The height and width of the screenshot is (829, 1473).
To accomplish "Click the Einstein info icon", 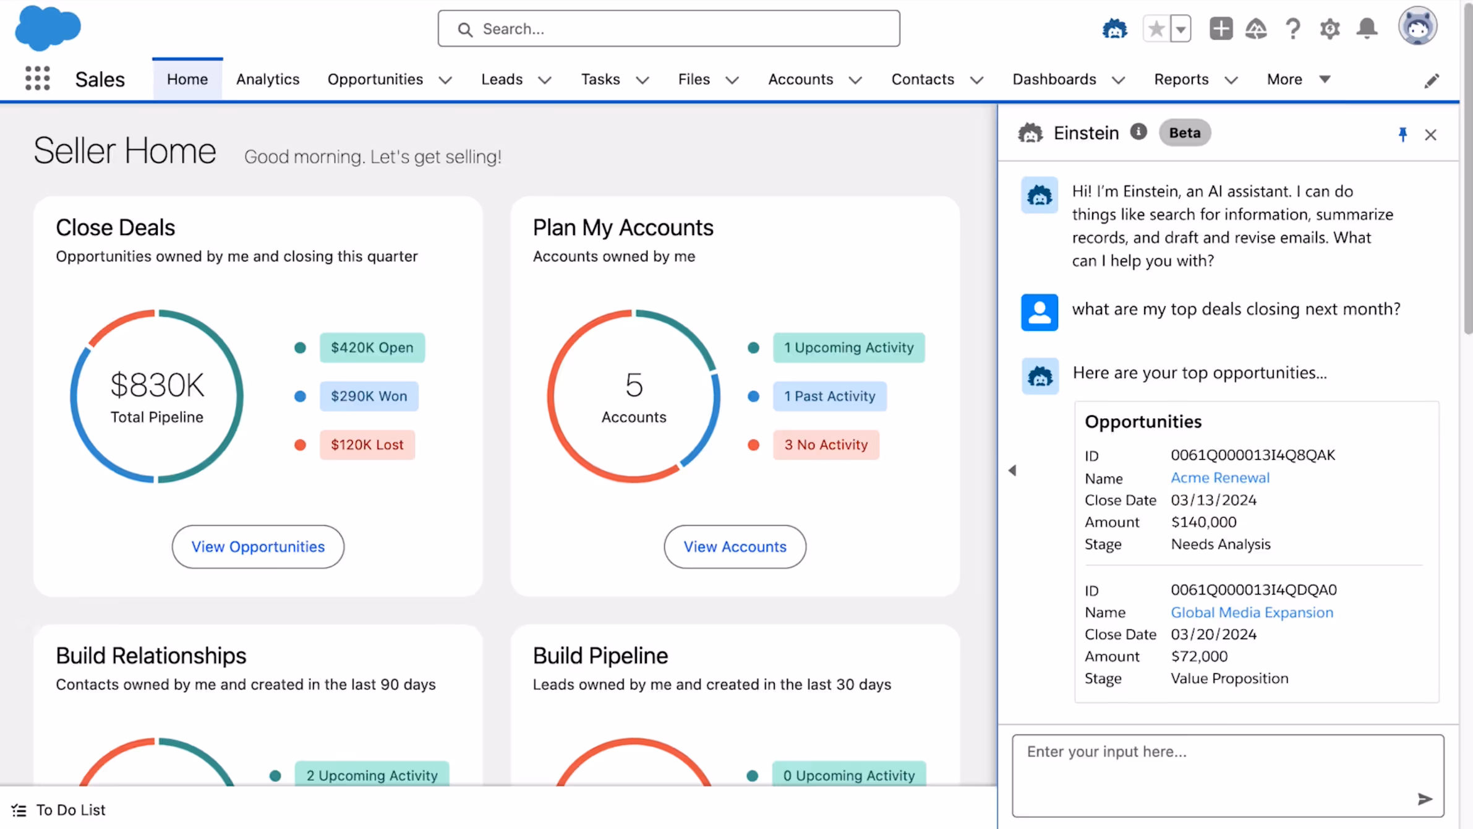I will 1138,132.
